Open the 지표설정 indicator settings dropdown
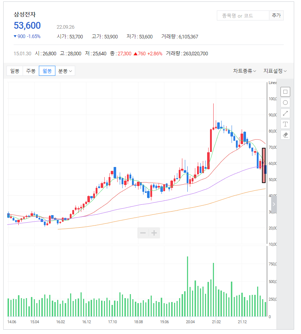Viewport: 301px width, 334px height. pyautogui.click(x=275, y=71)
